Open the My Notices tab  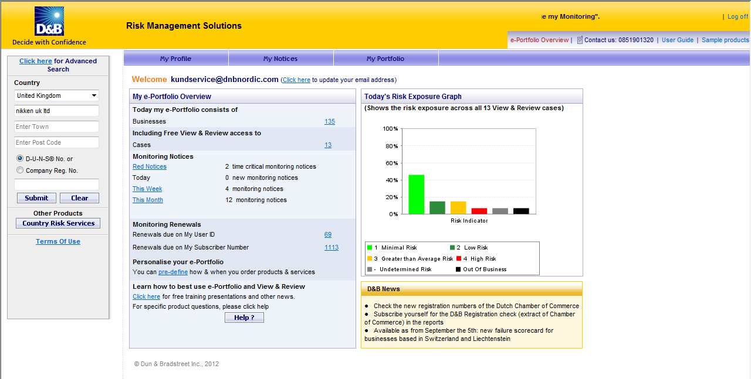(280, 59)
